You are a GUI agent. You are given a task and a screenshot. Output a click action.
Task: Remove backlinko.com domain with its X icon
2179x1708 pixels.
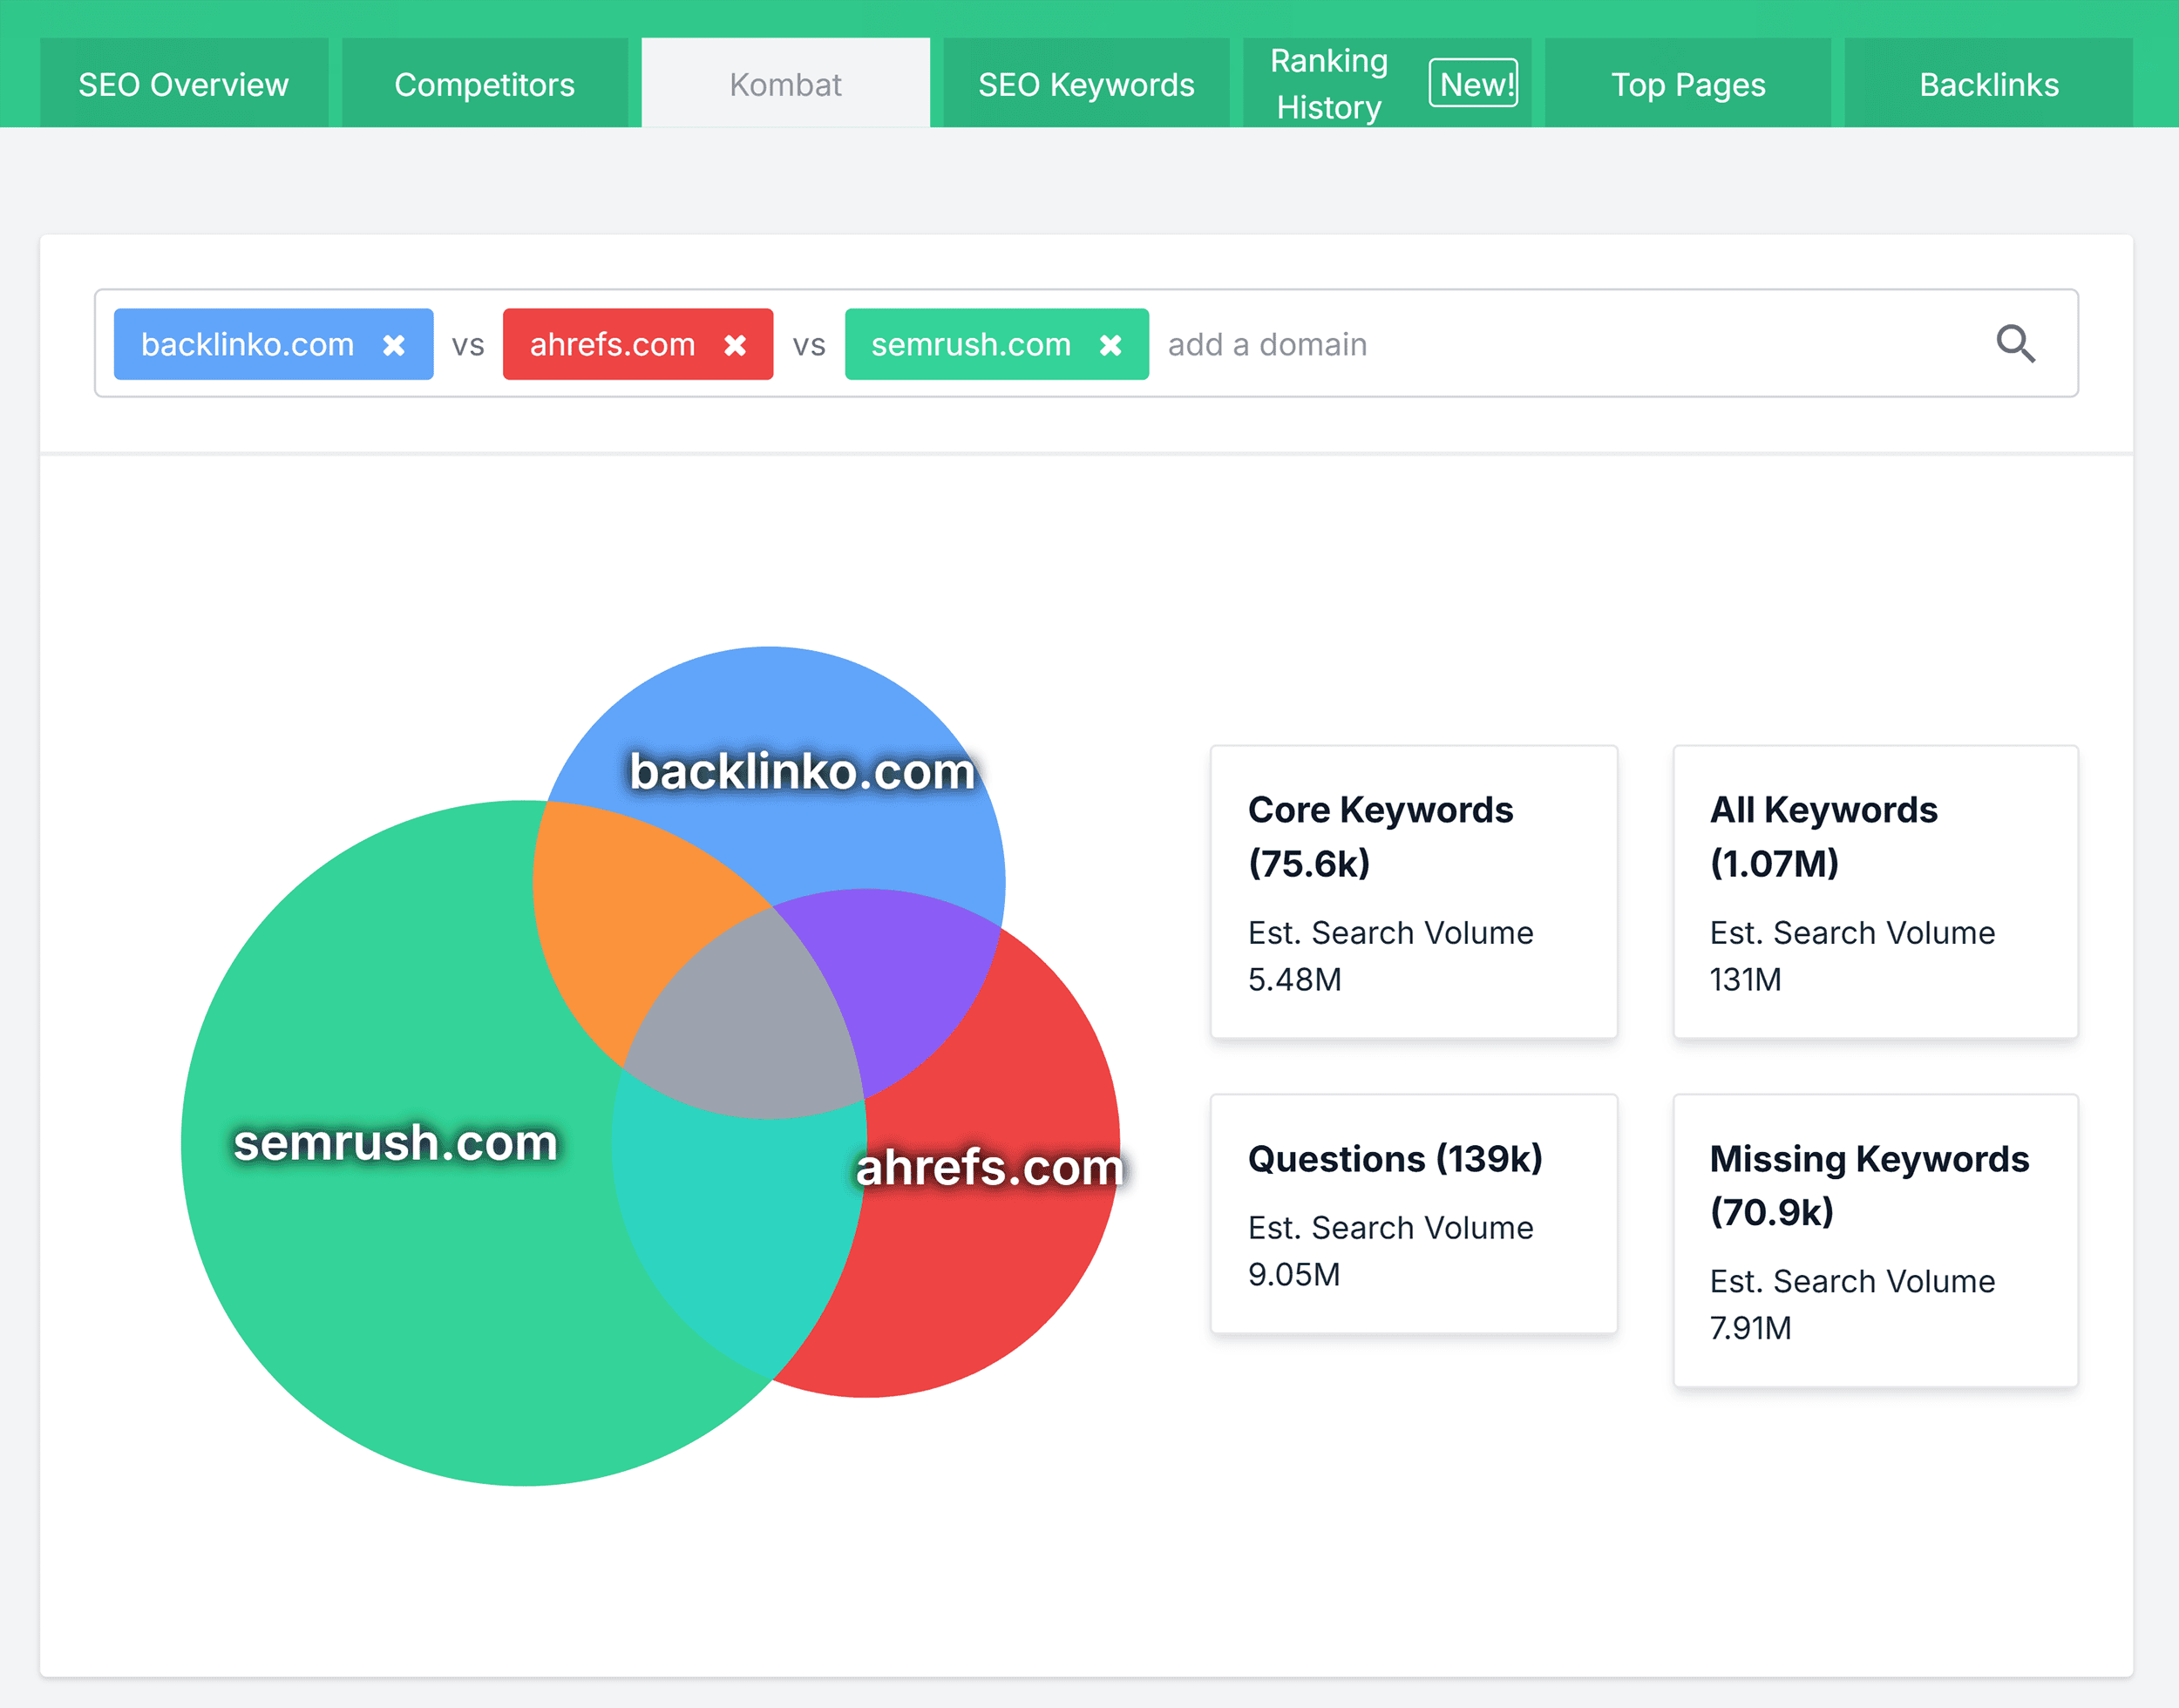click(x=394, y=345)
